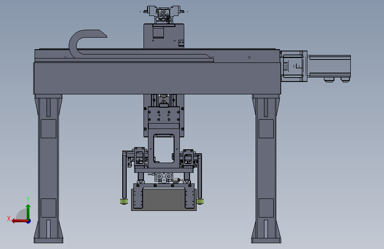Click the red X axis arrow of triad

point(19,221)
